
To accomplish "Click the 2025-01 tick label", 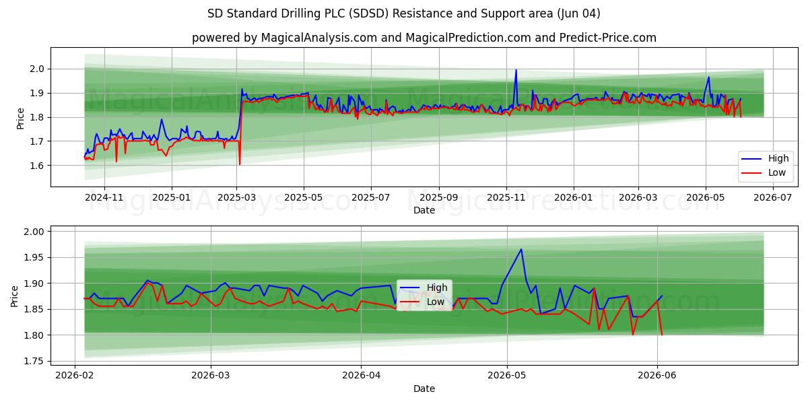I will [171, 197].
